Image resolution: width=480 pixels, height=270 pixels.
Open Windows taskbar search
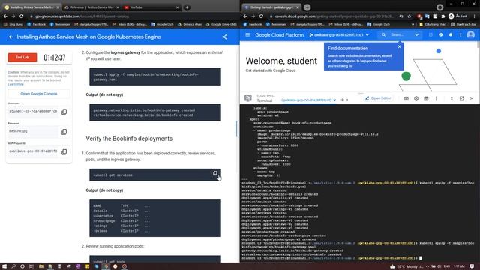[x=13, y=266]
